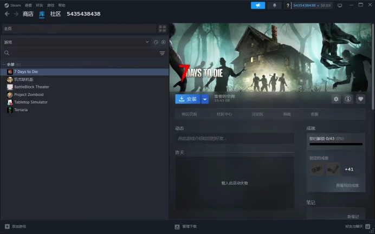Open the 游戏 menu in menu bar
The width and height of the screenshot is (375, 234).
51,5
